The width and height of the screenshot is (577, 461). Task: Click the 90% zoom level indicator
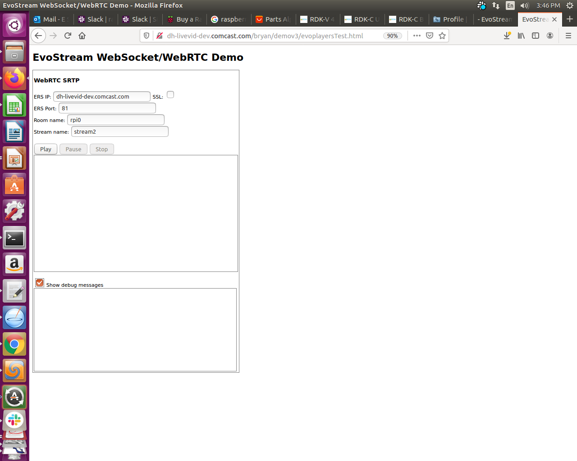point(392,36)
